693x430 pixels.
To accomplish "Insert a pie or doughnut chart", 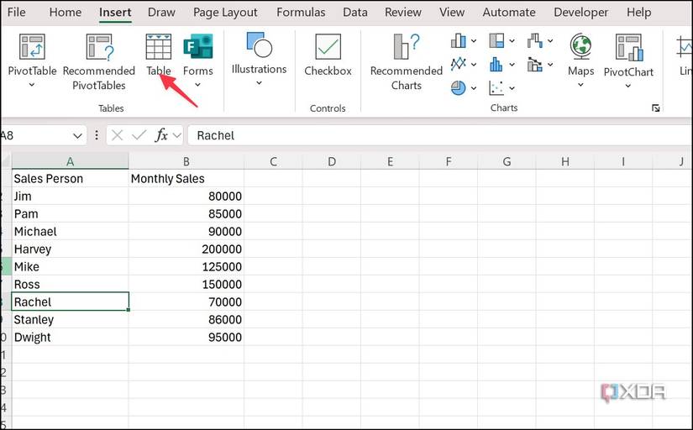I will click(x=459, y=88).
